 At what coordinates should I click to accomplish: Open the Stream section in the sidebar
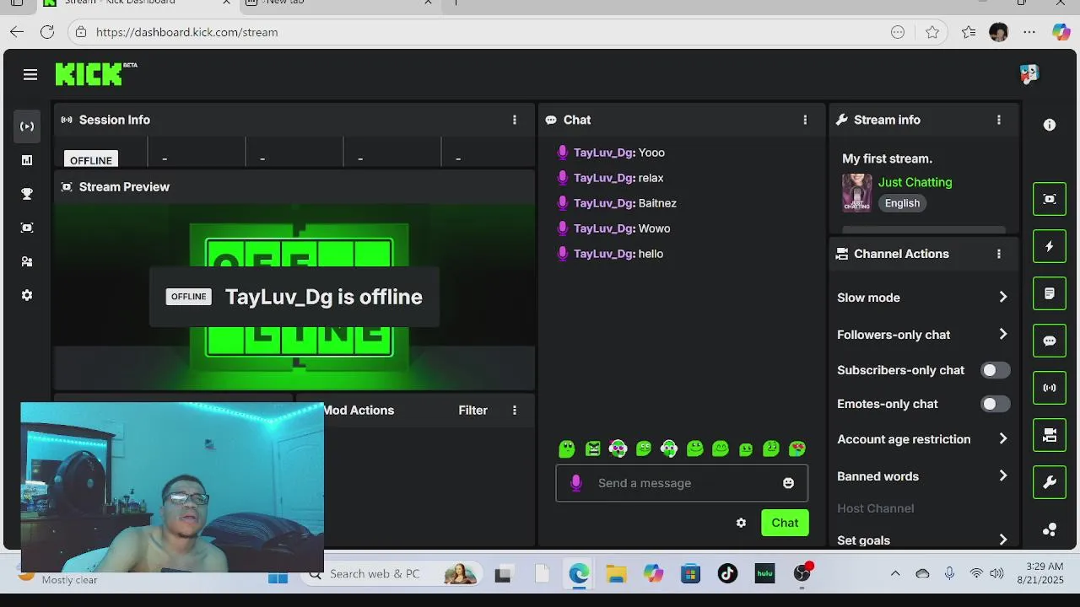coord(27,126)
